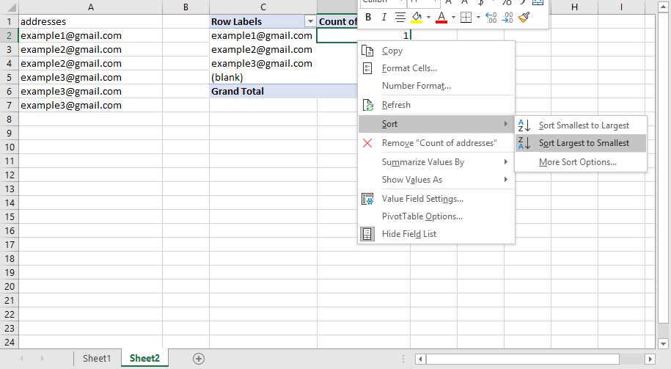Open Value Field Settings dialog
The height and width of the screenshot is (369, 671).
click(436, 199)
